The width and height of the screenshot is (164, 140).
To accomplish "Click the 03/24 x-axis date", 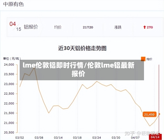I will click(97, 138).
